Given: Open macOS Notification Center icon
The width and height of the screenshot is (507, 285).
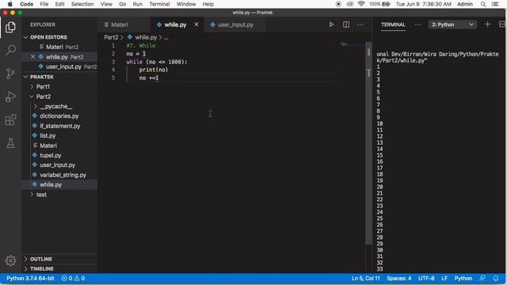Looking at the screenshot, I should click(495, 4).
